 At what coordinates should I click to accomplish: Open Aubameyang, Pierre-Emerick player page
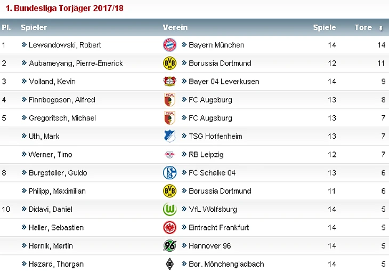click(x=76, y=63)
